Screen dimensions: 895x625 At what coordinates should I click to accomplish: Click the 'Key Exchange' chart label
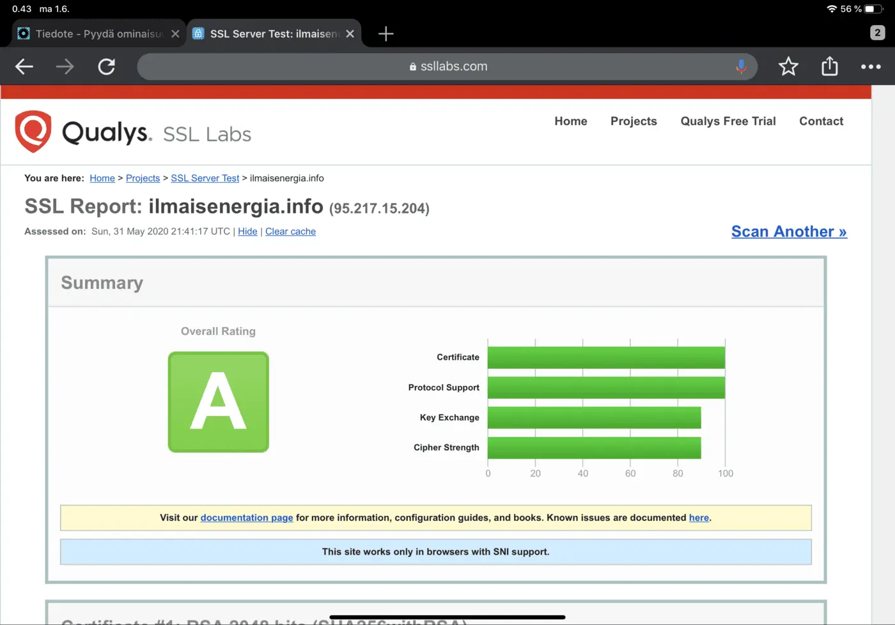click(449, 417)
